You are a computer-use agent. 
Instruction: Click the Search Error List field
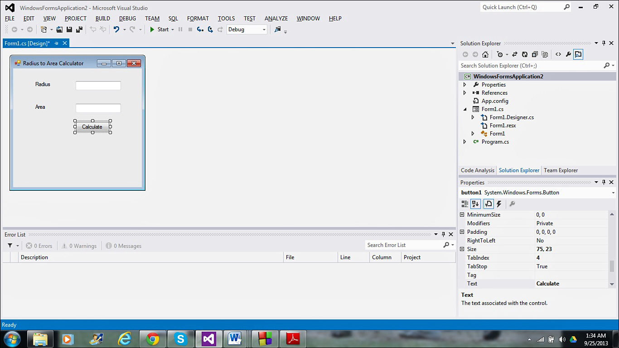tap(410, 245)
